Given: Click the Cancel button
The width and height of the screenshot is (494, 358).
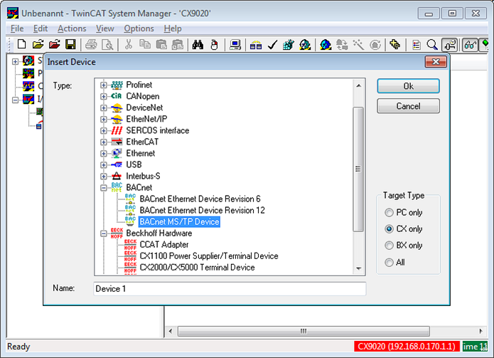Looking at the screenshot, I should click(x=408, y=106).
